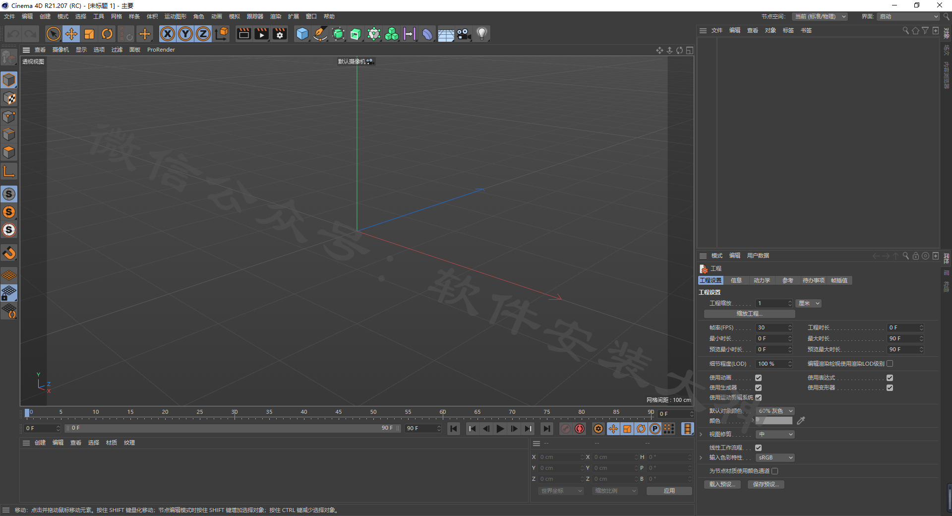The width and height of the screenshot is (952, 516).
Task: Select the Rotate tool
Action: point(107,34)
